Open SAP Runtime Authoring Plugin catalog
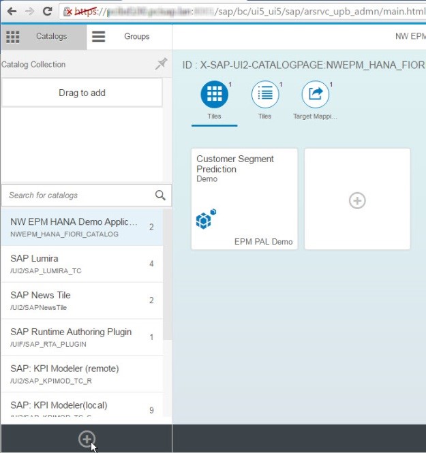 click(75, 337)
